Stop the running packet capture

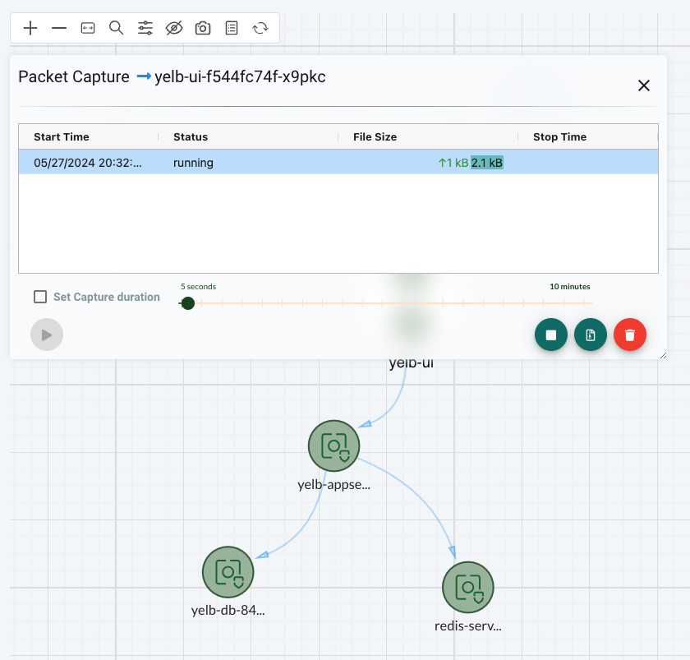[x=551, y=335]
